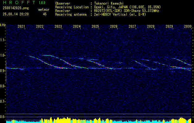Viewport: 194px width, 123px height.
Task: Click the 2028 time marker
Action: tap(151, 26)
